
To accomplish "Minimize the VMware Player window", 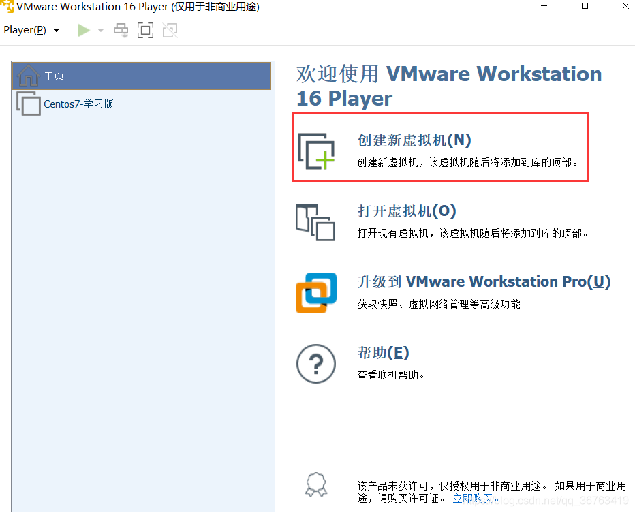I will [544, 6].
